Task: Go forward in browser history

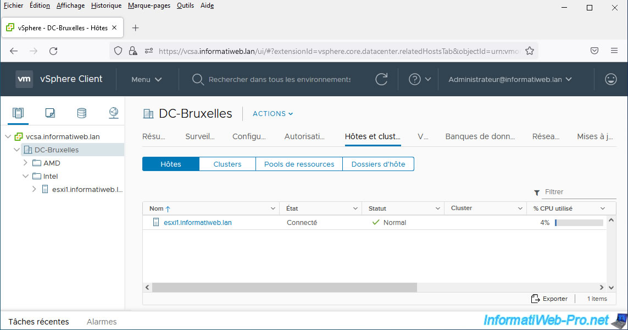Action: tap(34, 51)
